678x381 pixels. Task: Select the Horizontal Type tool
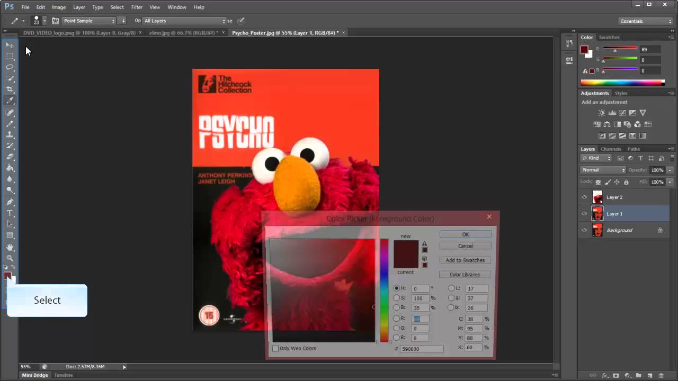click(x=10, y=213)
